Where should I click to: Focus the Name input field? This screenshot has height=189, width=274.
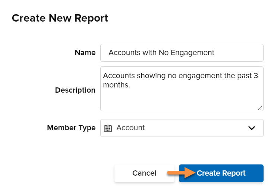(182, 53)
